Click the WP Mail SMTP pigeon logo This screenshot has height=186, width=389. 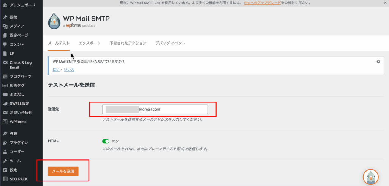54,21
